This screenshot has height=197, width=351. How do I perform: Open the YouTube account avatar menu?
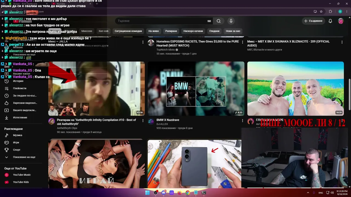341,21
